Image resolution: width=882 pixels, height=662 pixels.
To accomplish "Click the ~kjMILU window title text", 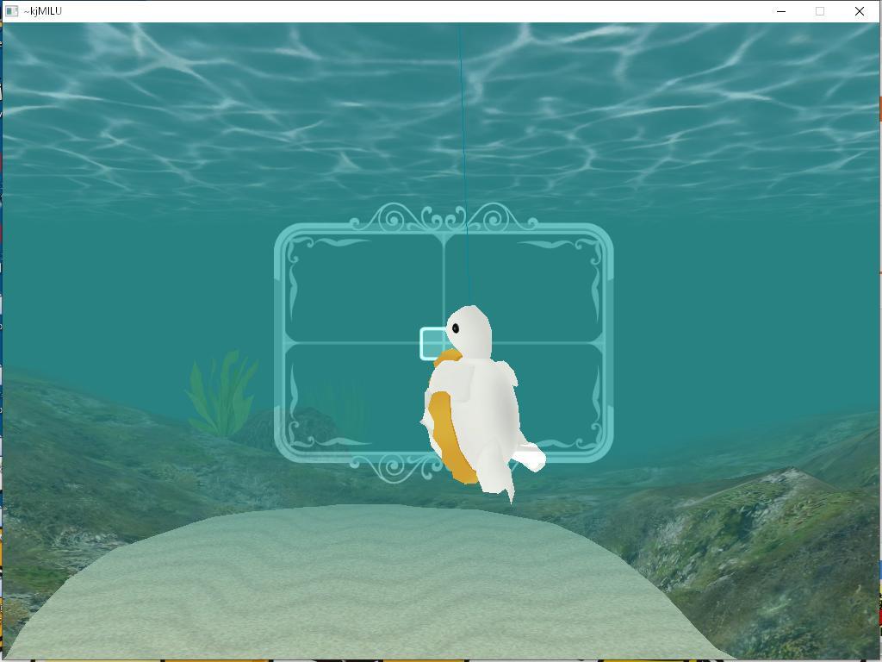I will 43,11.
